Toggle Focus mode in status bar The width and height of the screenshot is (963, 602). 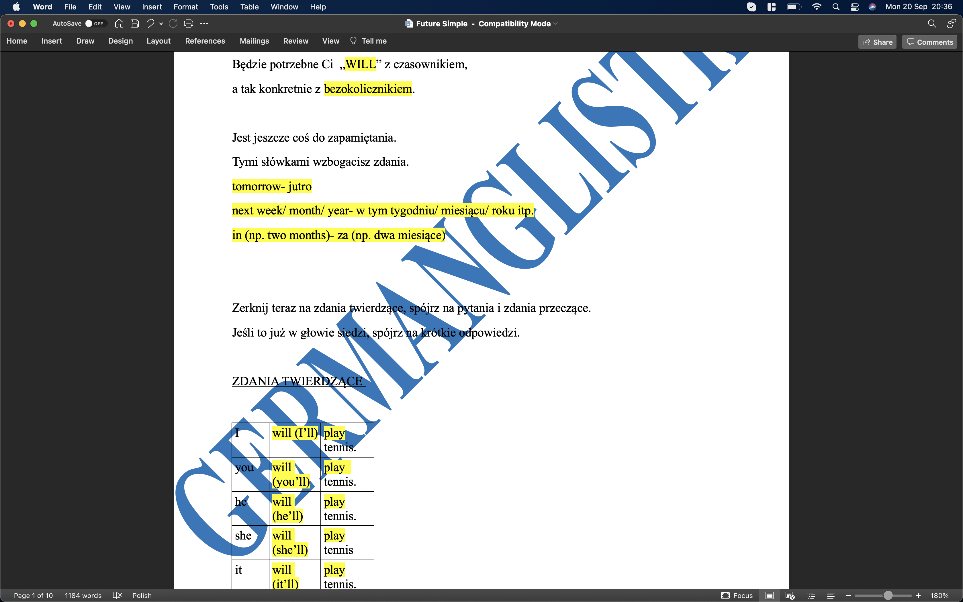(737, 595)
